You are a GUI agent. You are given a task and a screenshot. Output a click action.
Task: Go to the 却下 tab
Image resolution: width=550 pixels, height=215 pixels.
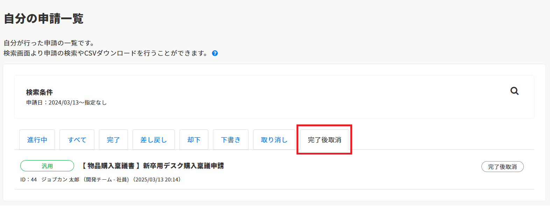pos(194,140)
